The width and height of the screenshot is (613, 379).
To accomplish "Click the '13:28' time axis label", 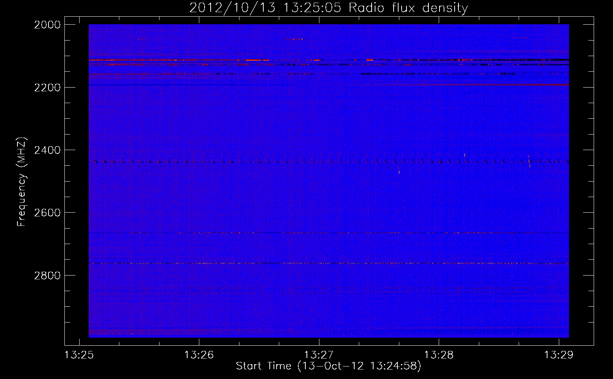I will (x=439, y=355).
